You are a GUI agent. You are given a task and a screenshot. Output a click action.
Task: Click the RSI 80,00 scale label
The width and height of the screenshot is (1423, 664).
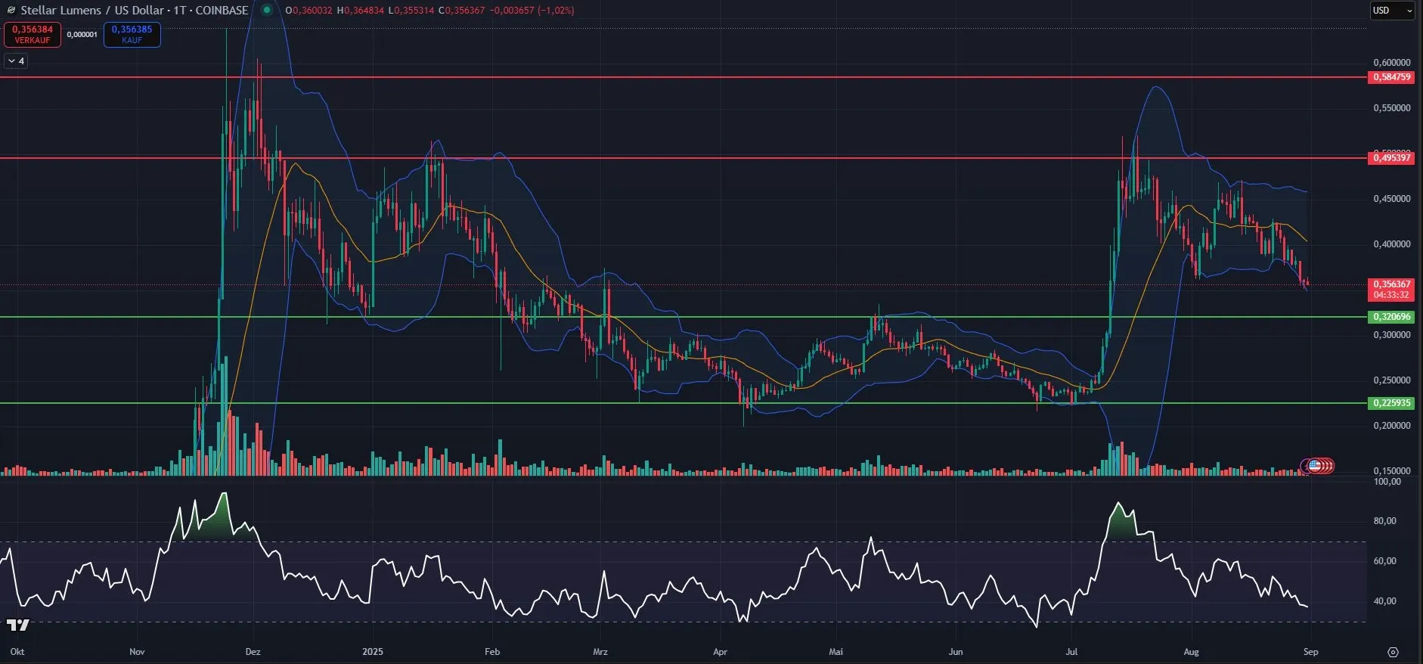coord(1385,521)
